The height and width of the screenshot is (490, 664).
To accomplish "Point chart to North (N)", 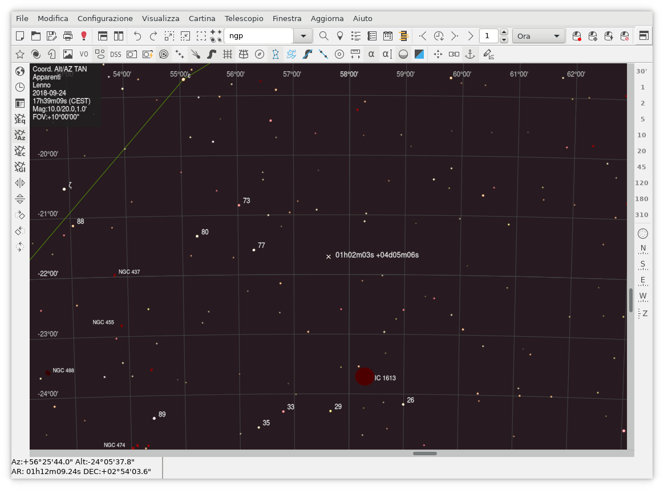I will coord(643,249).
